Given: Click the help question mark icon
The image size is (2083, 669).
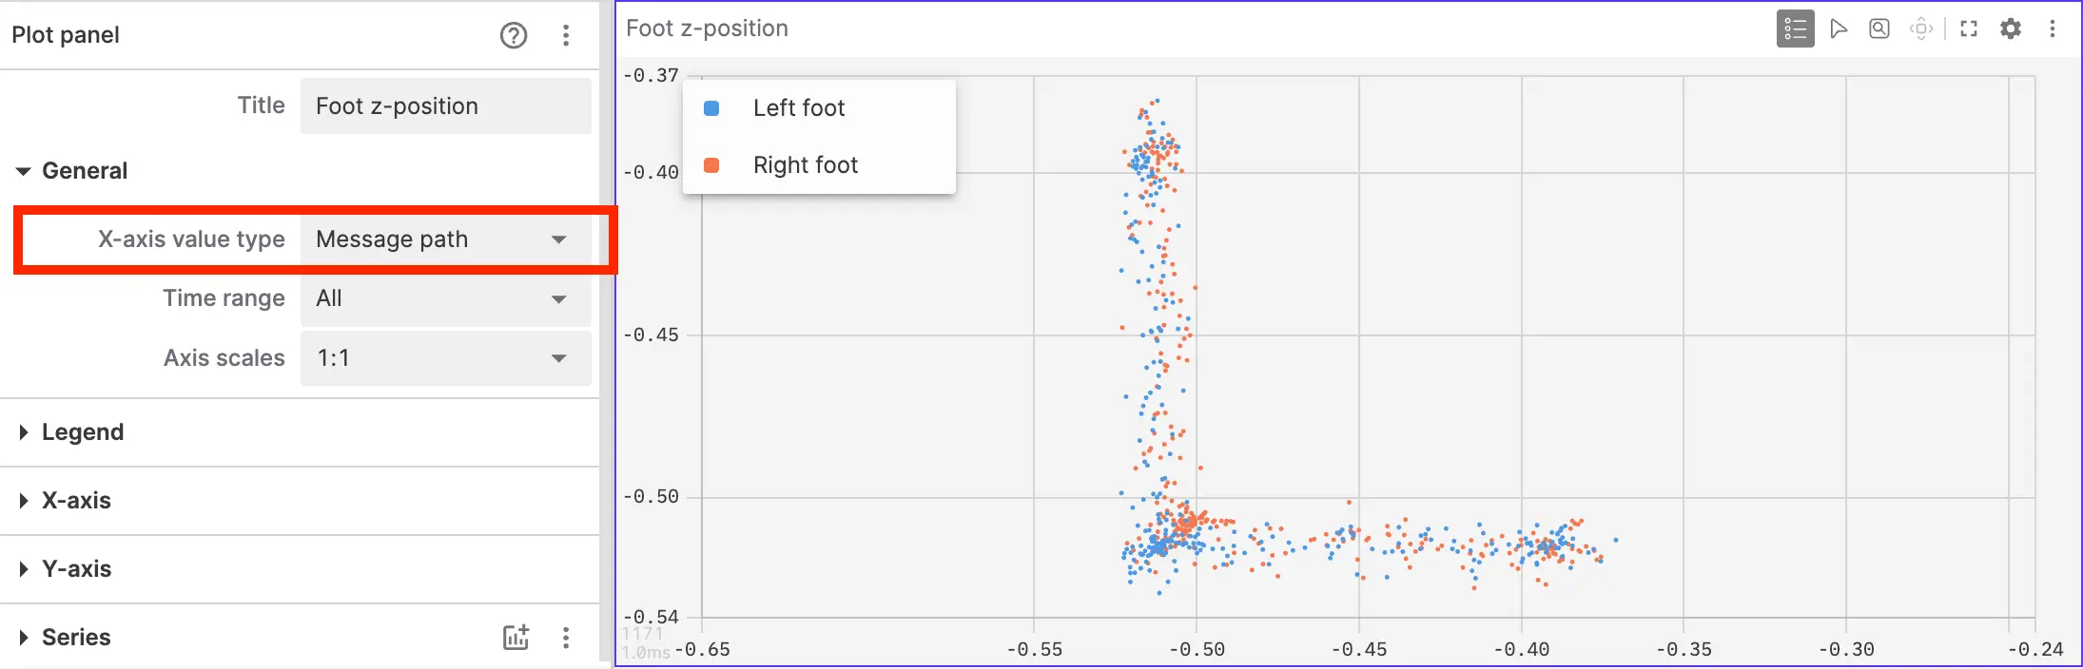Looking at the screenshot, I should pyautogui.click(x=514, y=36).
